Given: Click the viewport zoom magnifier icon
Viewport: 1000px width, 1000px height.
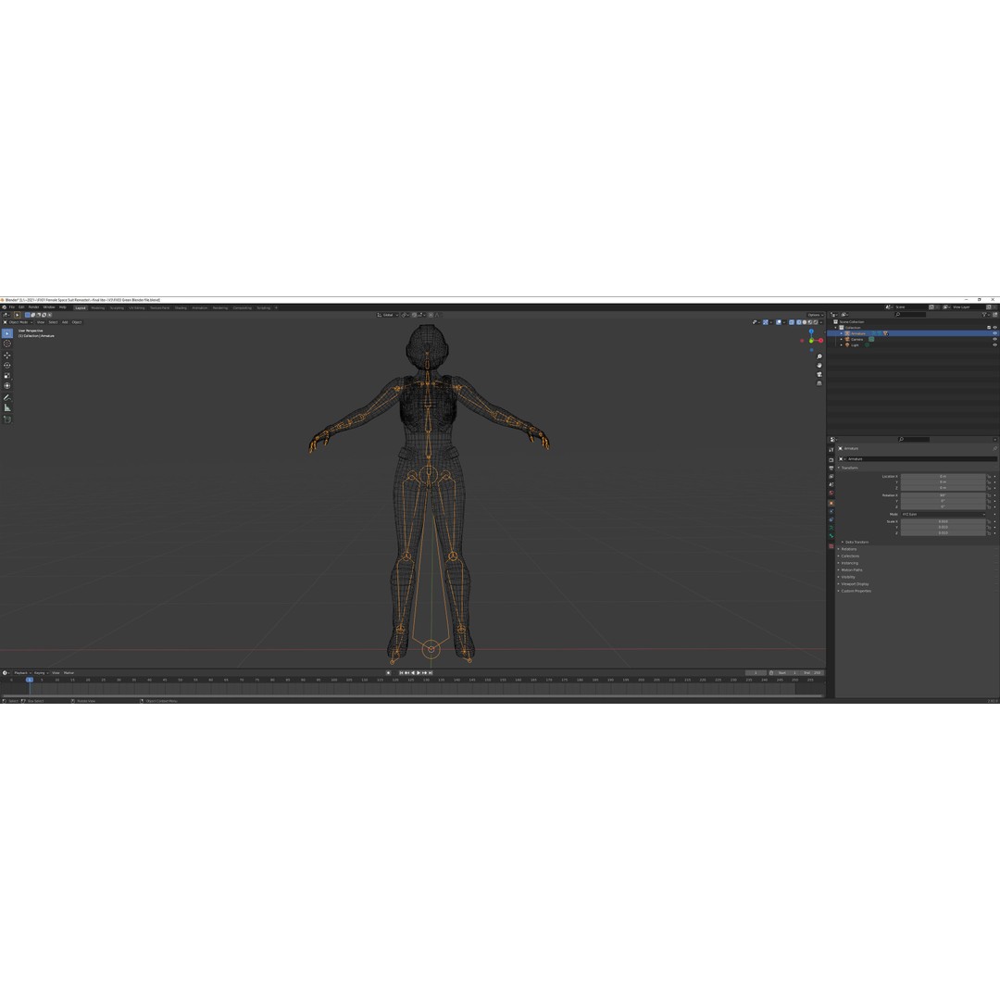Looking at the screenshot, I should [x=819, y=356].
